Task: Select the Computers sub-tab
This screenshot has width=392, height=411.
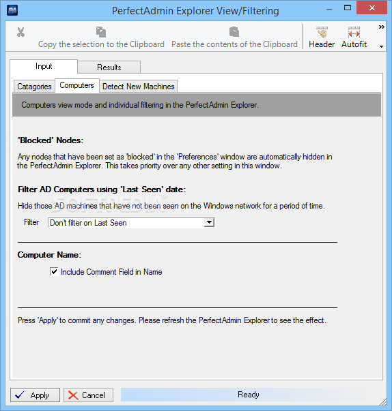Action: (x=77, y=85)
